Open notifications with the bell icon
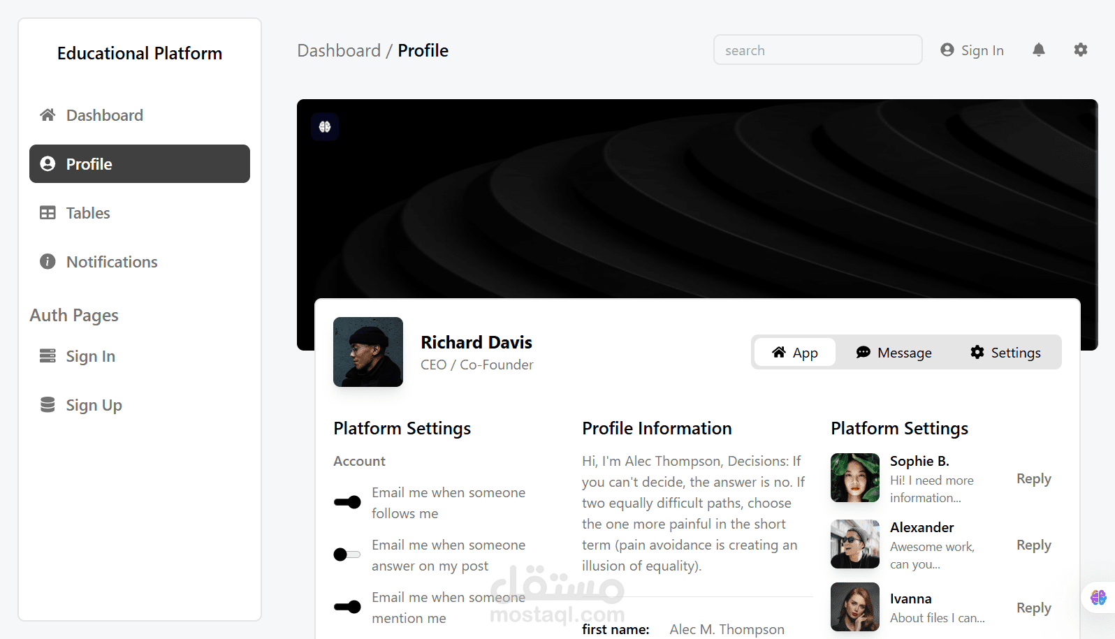1115x639 pixels. pos(1039,50)
